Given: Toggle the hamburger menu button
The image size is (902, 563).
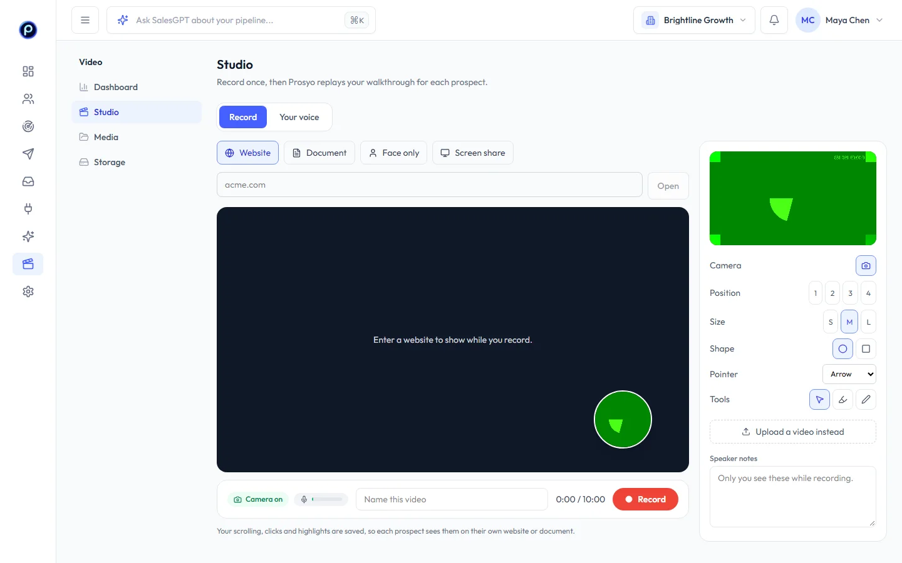Looking at the screenshot, I should pyautogui.click(x=85, y=20).
